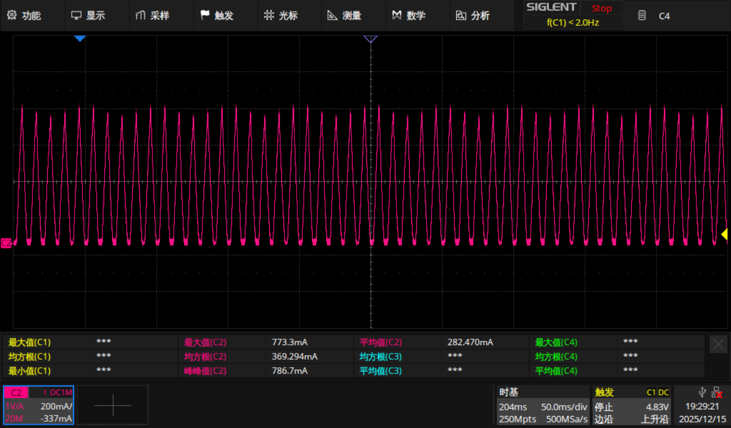731x428 pixels.
Task: Select the 均方根(C1) measurement label
Action: pos(30,357)
